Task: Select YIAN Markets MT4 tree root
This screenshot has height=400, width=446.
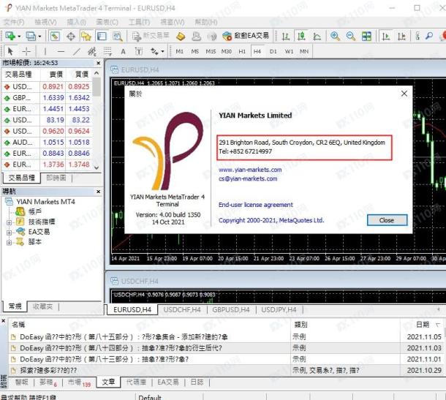Action: point(45,202)
